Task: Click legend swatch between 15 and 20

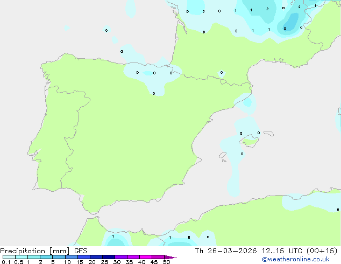Action: tap(84, 257)
